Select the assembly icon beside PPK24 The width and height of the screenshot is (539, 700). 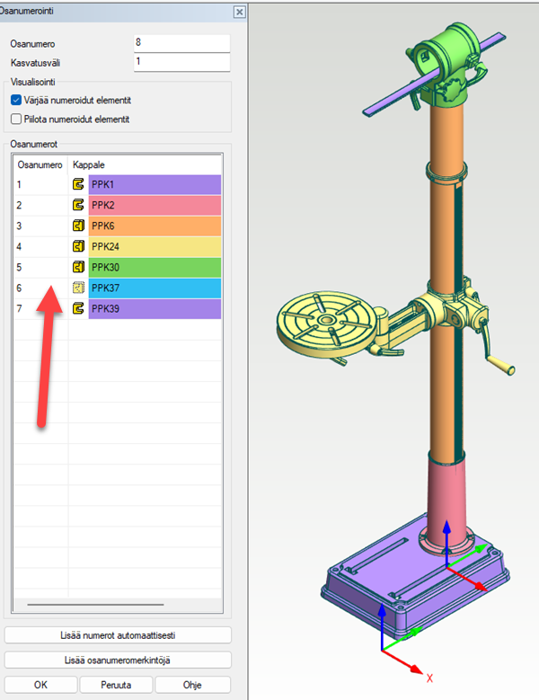click(x=78, y=247)
